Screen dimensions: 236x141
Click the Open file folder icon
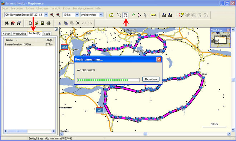coord(36,23)
